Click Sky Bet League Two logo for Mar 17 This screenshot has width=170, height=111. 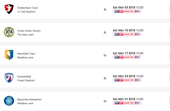(127, 57)
